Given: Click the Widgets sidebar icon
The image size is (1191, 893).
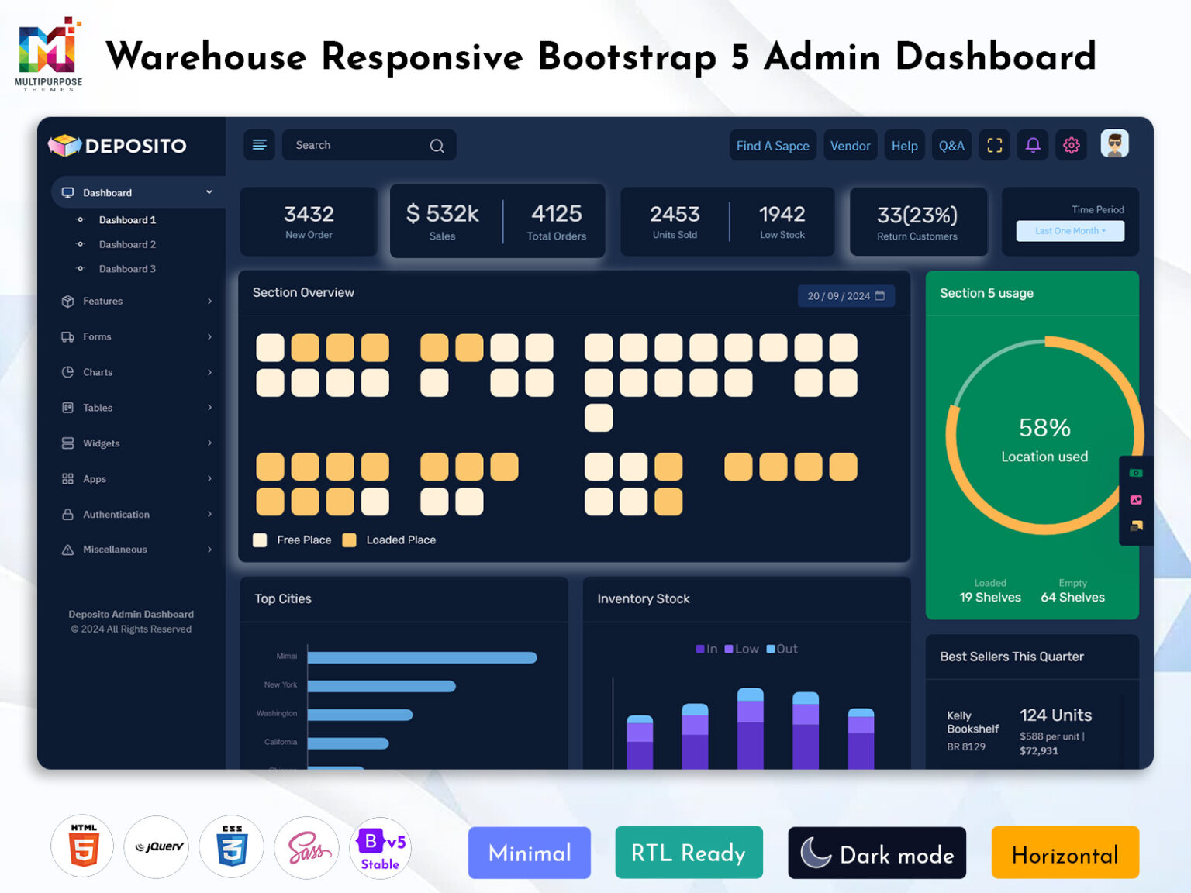Looking at the screenshot, I should click(x=67, y=443).
